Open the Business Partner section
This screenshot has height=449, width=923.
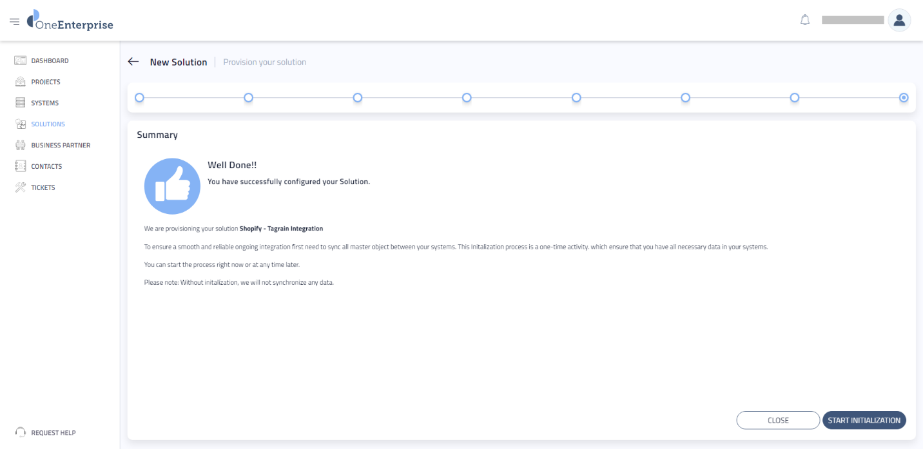[x=61, y=144]
